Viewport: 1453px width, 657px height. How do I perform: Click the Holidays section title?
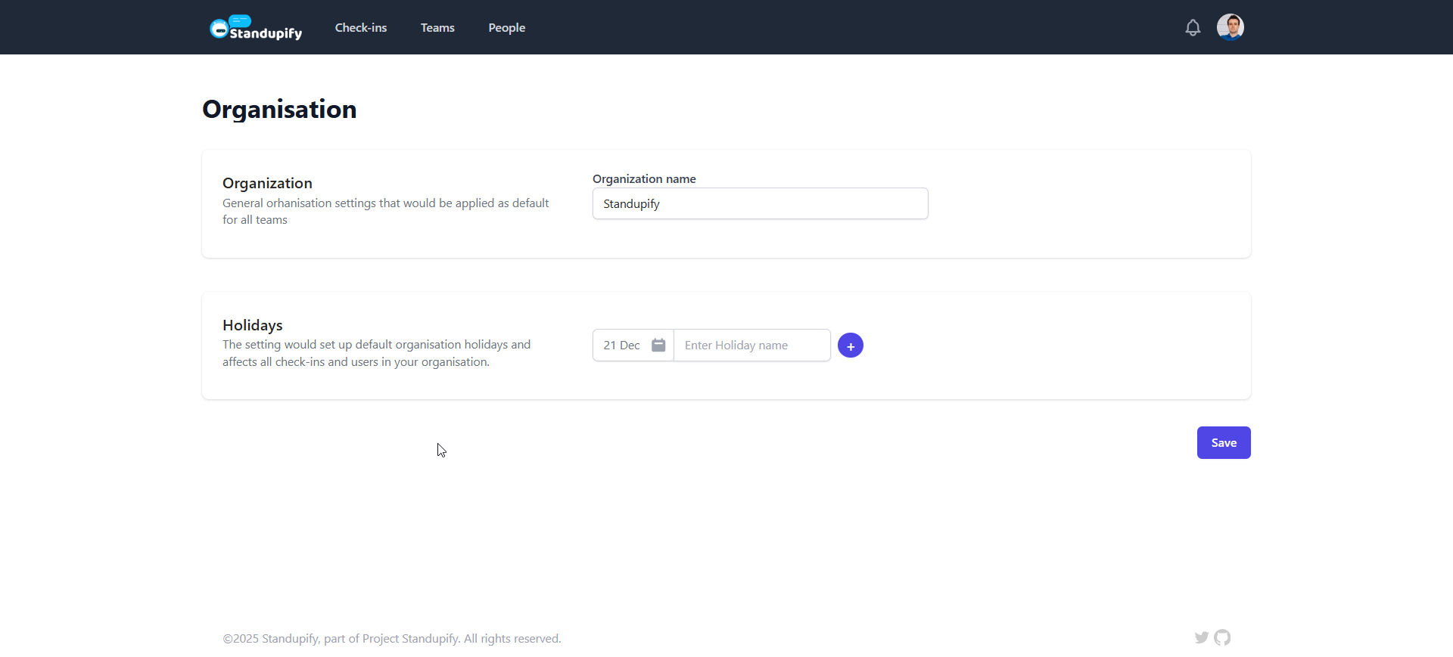(253, 325)
